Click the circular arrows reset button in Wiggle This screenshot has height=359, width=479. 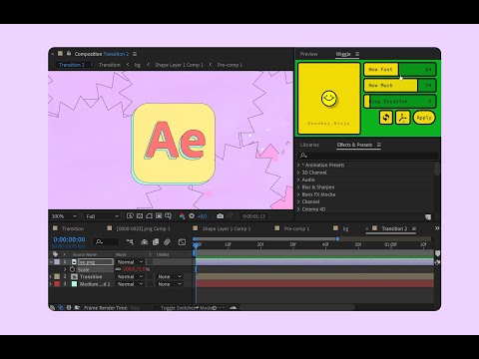pyautogui.click(x=386, y=118)
